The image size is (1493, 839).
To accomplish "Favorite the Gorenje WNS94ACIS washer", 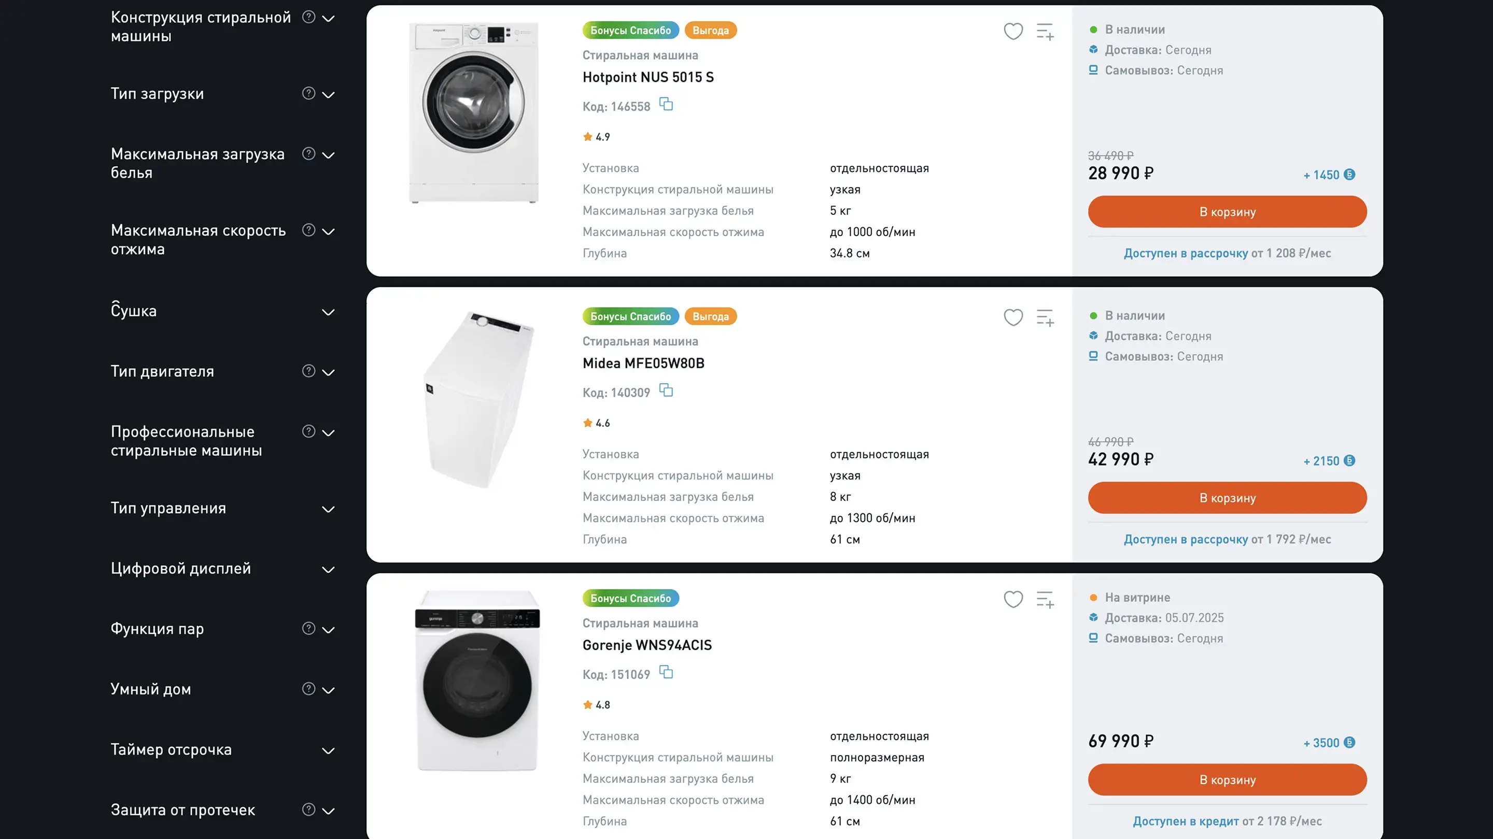I will tap(1013, 599).
